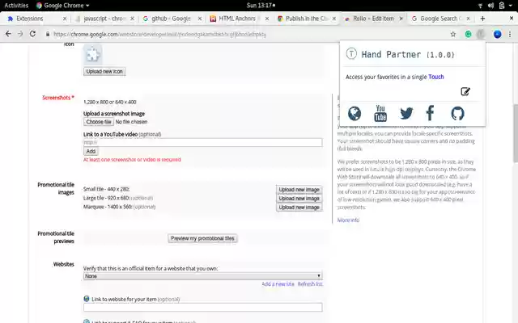Open the system volume indicator
The image size is (518, 323).
pyautogui.click(x=490, y=6)
